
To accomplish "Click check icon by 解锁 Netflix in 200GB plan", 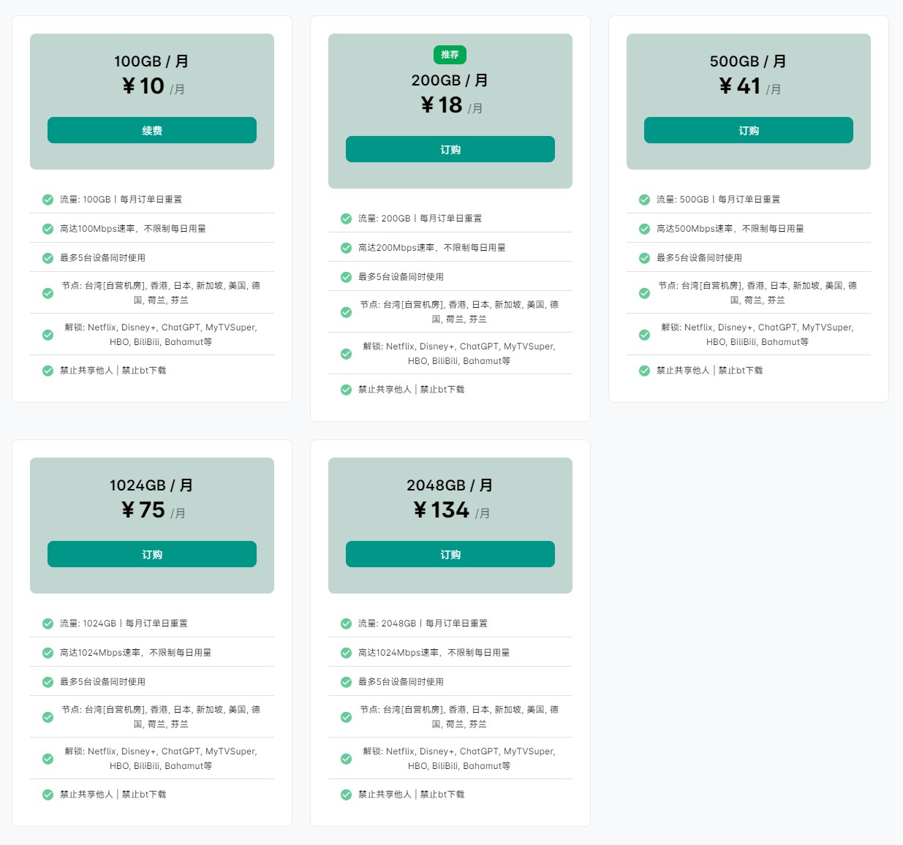I will (x=346, y=354).
